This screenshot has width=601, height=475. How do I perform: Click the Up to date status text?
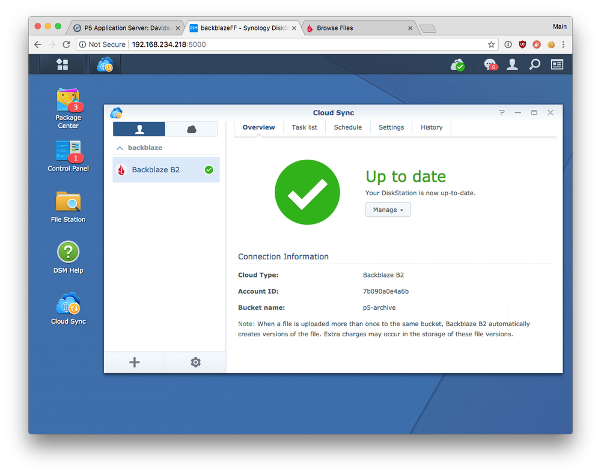pos(406,177)
